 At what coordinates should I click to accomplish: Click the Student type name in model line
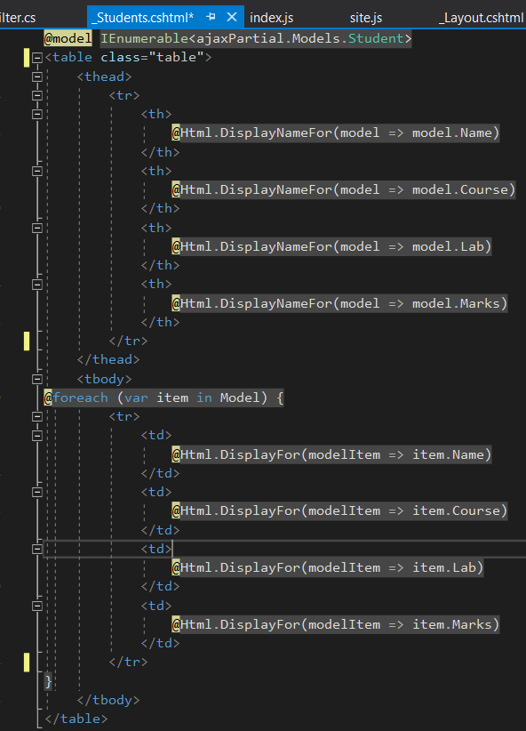click(376, 38)
